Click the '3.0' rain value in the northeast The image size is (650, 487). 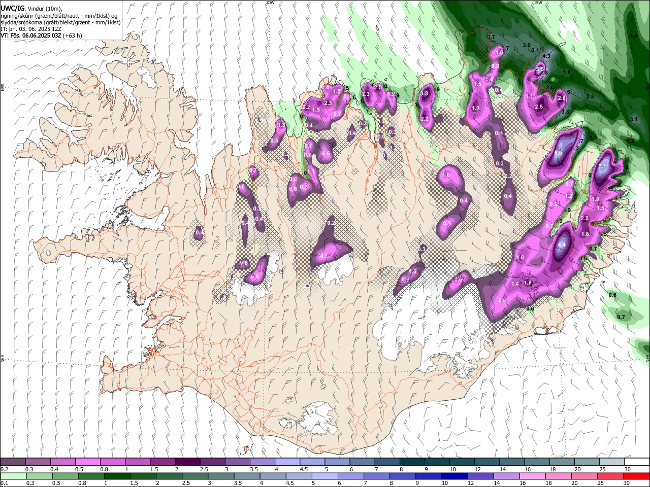(527, 46)
